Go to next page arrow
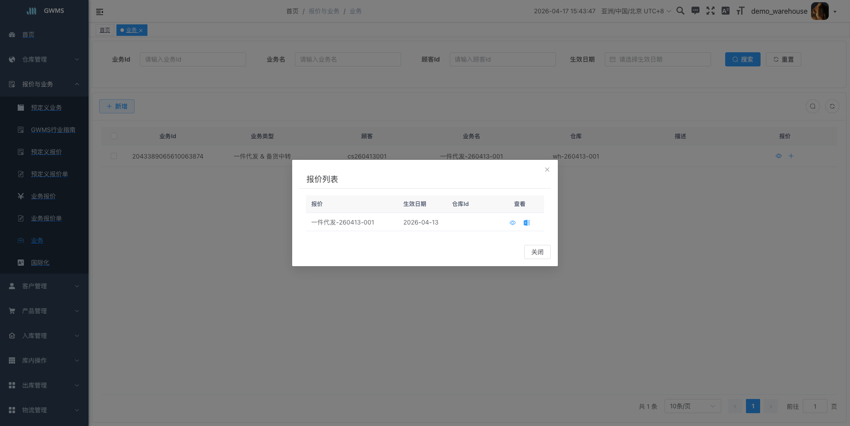 point(771,406)
